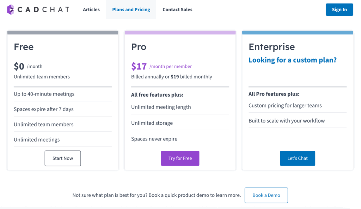361x209 pixels.
Task: Click 'Spaces expire after 7 days'
Action: click(x=43, y=109)
